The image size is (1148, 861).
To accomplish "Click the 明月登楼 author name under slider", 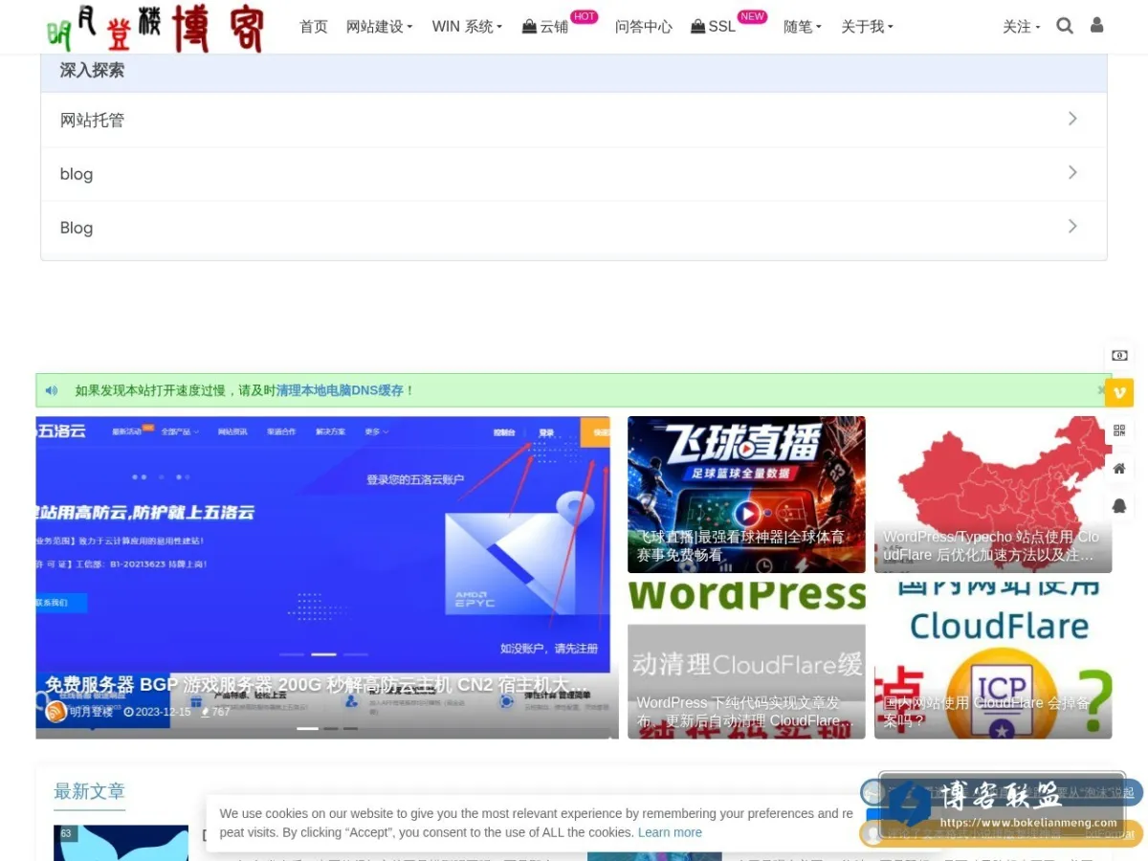I will (92, 712).
